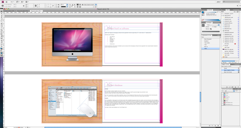This screenshot has width=241, height=128.
Task: Expand the first link group in Links
Action: point(222,14)
